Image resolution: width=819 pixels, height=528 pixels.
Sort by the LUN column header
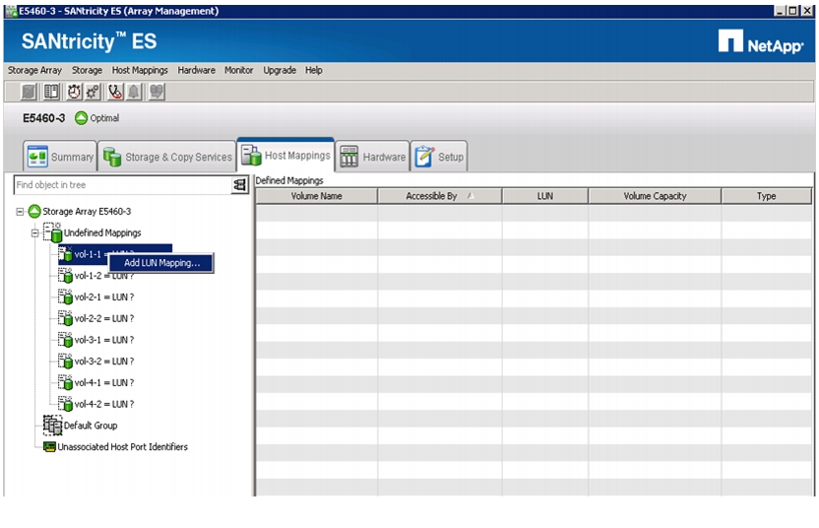[x=544, y=196]
